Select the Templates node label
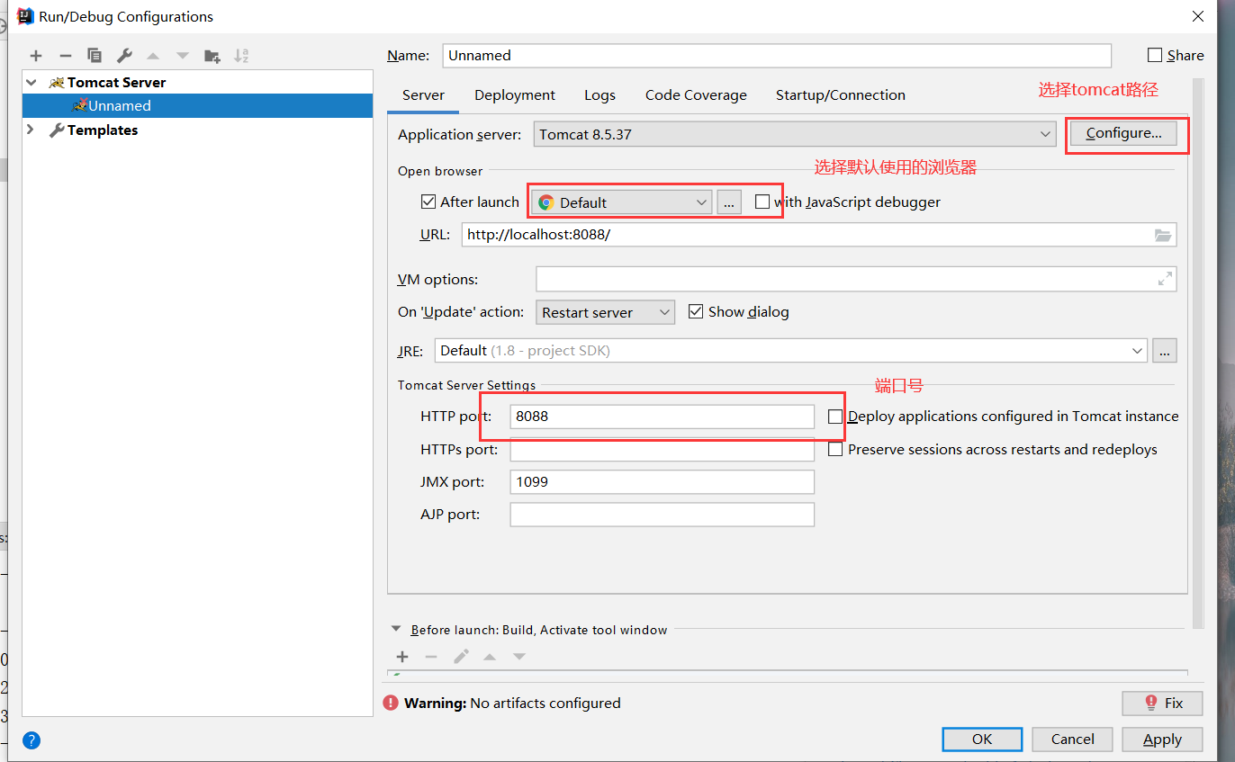The width and height of the screenshot is (1235, 762). 103,130
